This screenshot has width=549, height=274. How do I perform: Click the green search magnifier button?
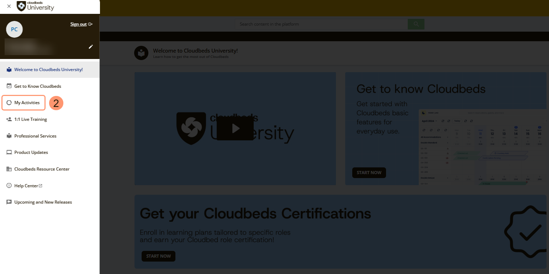[416, 24]
